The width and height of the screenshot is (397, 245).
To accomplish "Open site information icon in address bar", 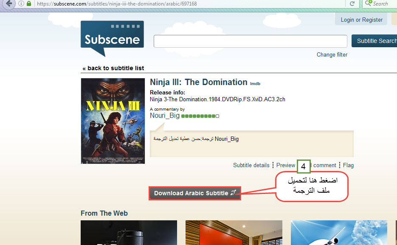I will (21, 3).
